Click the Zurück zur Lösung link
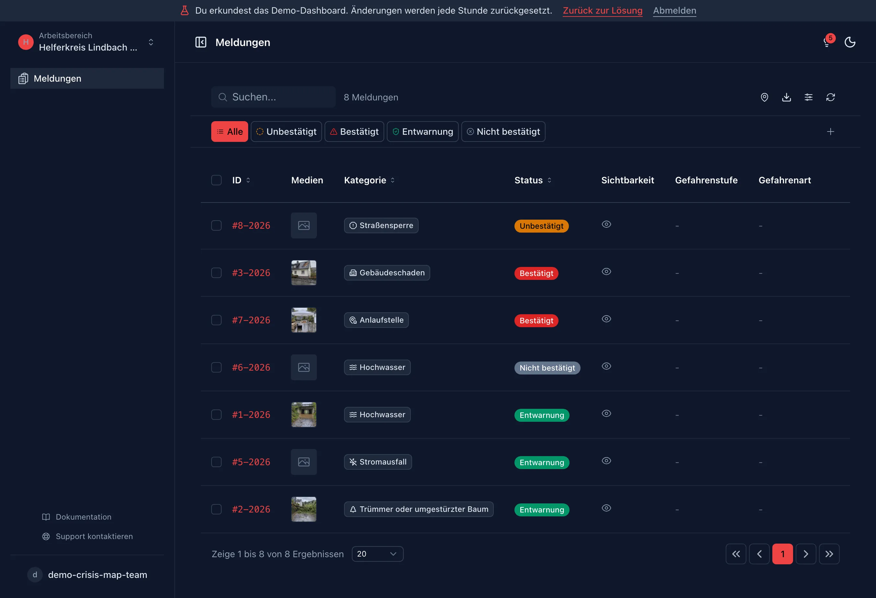876x598 pixels. pos(602,11)
